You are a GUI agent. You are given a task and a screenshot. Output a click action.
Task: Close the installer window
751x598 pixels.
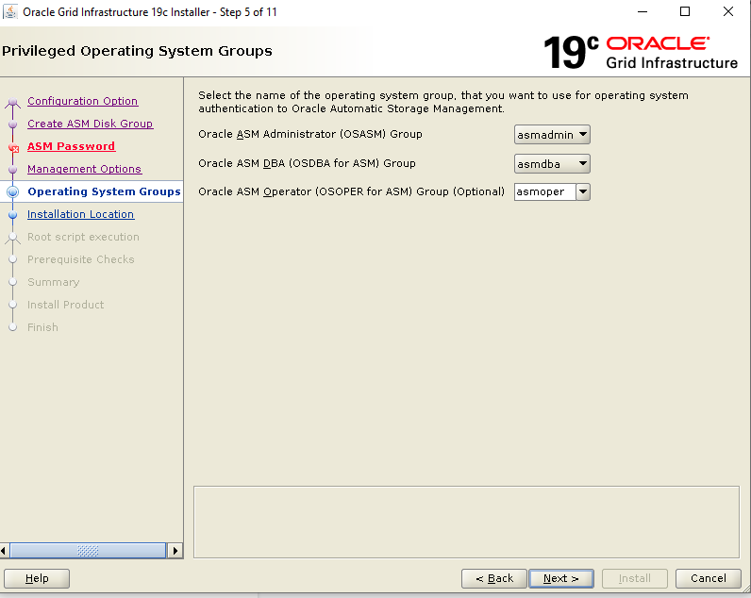tap(728, 12)
